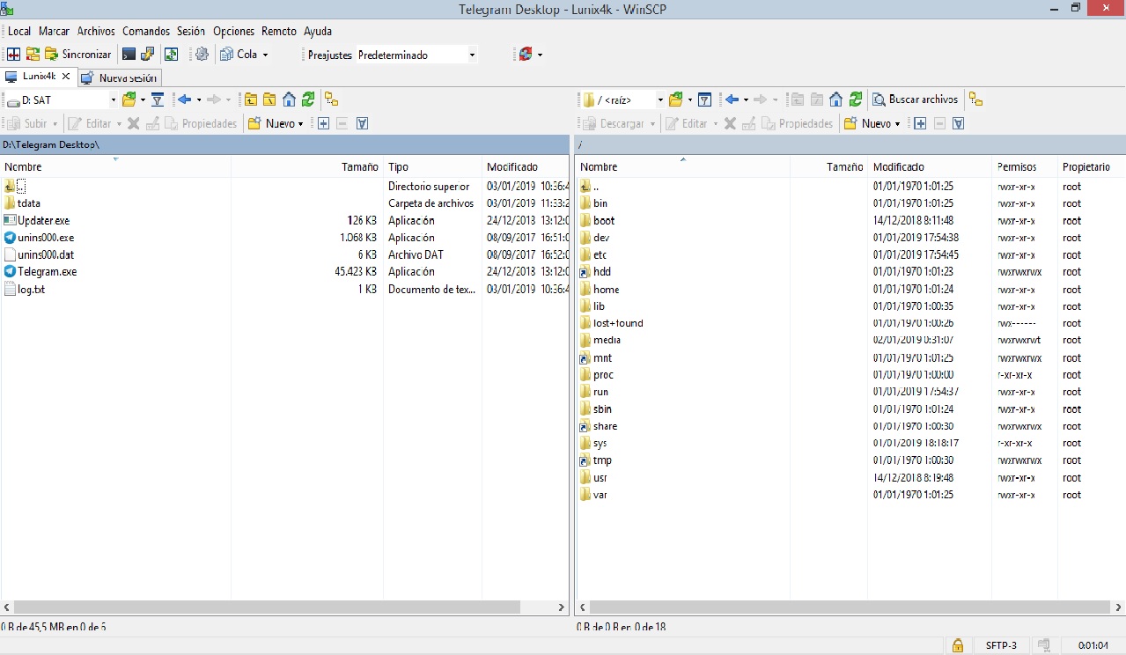Click remote panel horizontal scrollbar
Viewport: 1126px width, 655px height.
pyautogui.click(x=850, y=607)
